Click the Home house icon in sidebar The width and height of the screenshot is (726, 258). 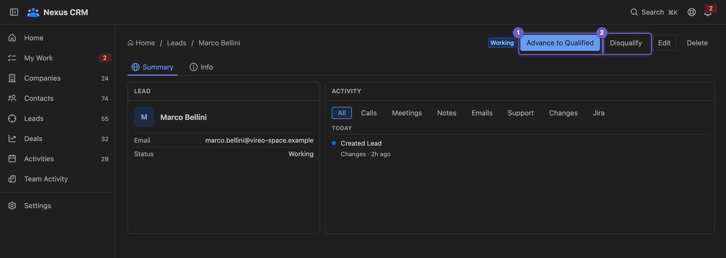coord(12,38)
